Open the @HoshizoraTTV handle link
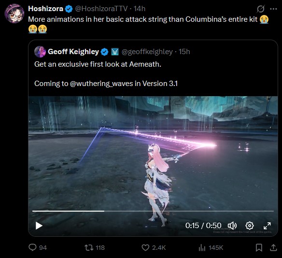Screen dimensions: 282x258 click(x=101, y=9)
